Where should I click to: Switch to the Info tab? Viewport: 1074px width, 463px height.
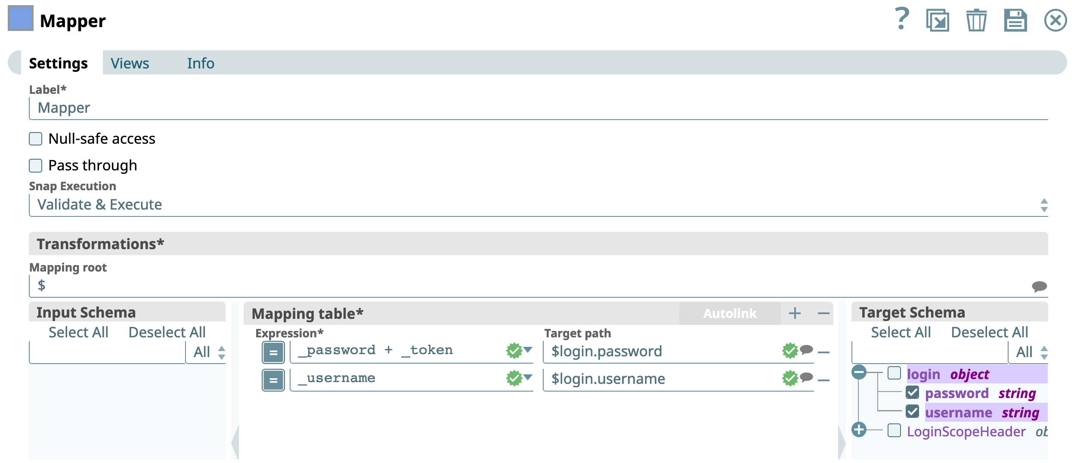(x=200, y=63)
